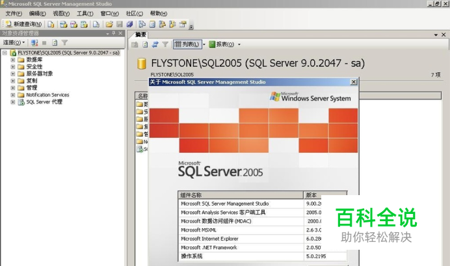The height and width of the screenshot is (266, 450).
Task: Open the 帮助 (Help) menu
Action: pyautogui.click(x=159, y=14)
